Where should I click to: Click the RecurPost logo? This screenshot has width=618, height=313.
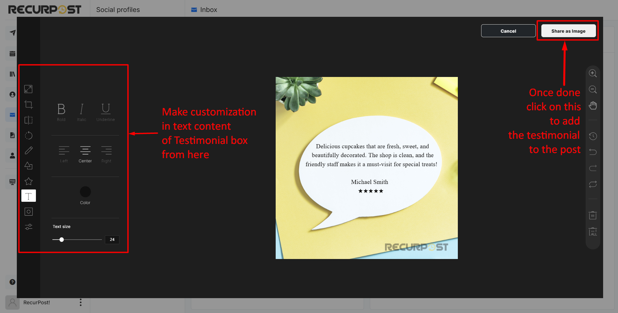[x=45, y=9]
